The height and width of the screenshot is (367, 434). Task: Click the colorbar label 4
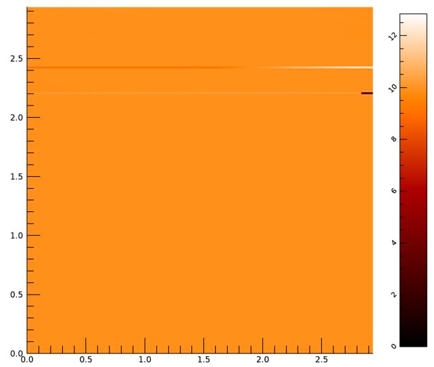tap(394, 242)
